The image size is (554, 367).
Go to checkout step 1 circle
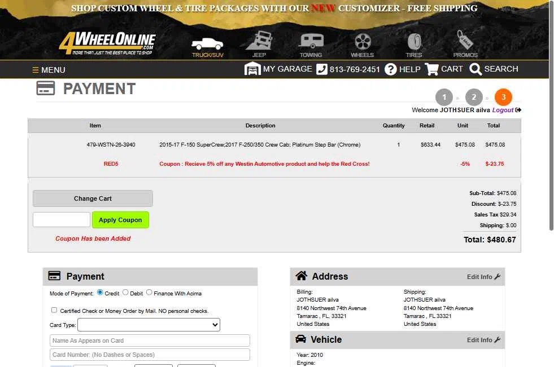pyautogui.click(x=444, y=97)
